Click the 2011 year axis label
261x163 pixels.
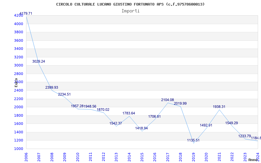pyautogui.click(x=91, y=157)
